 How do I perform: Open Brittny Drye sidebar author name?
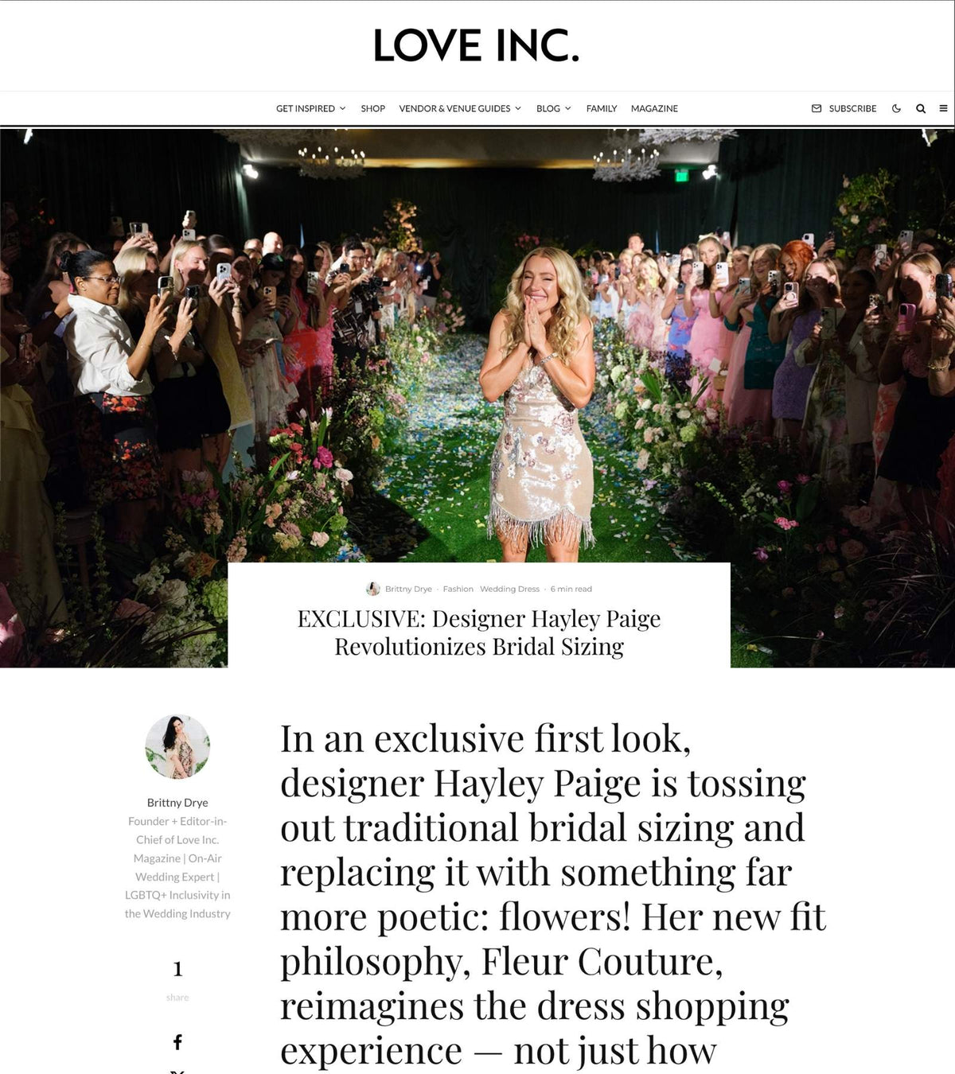177,802
